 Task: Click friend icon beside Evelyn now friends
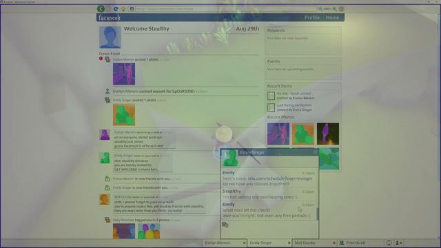click(107, 178)
